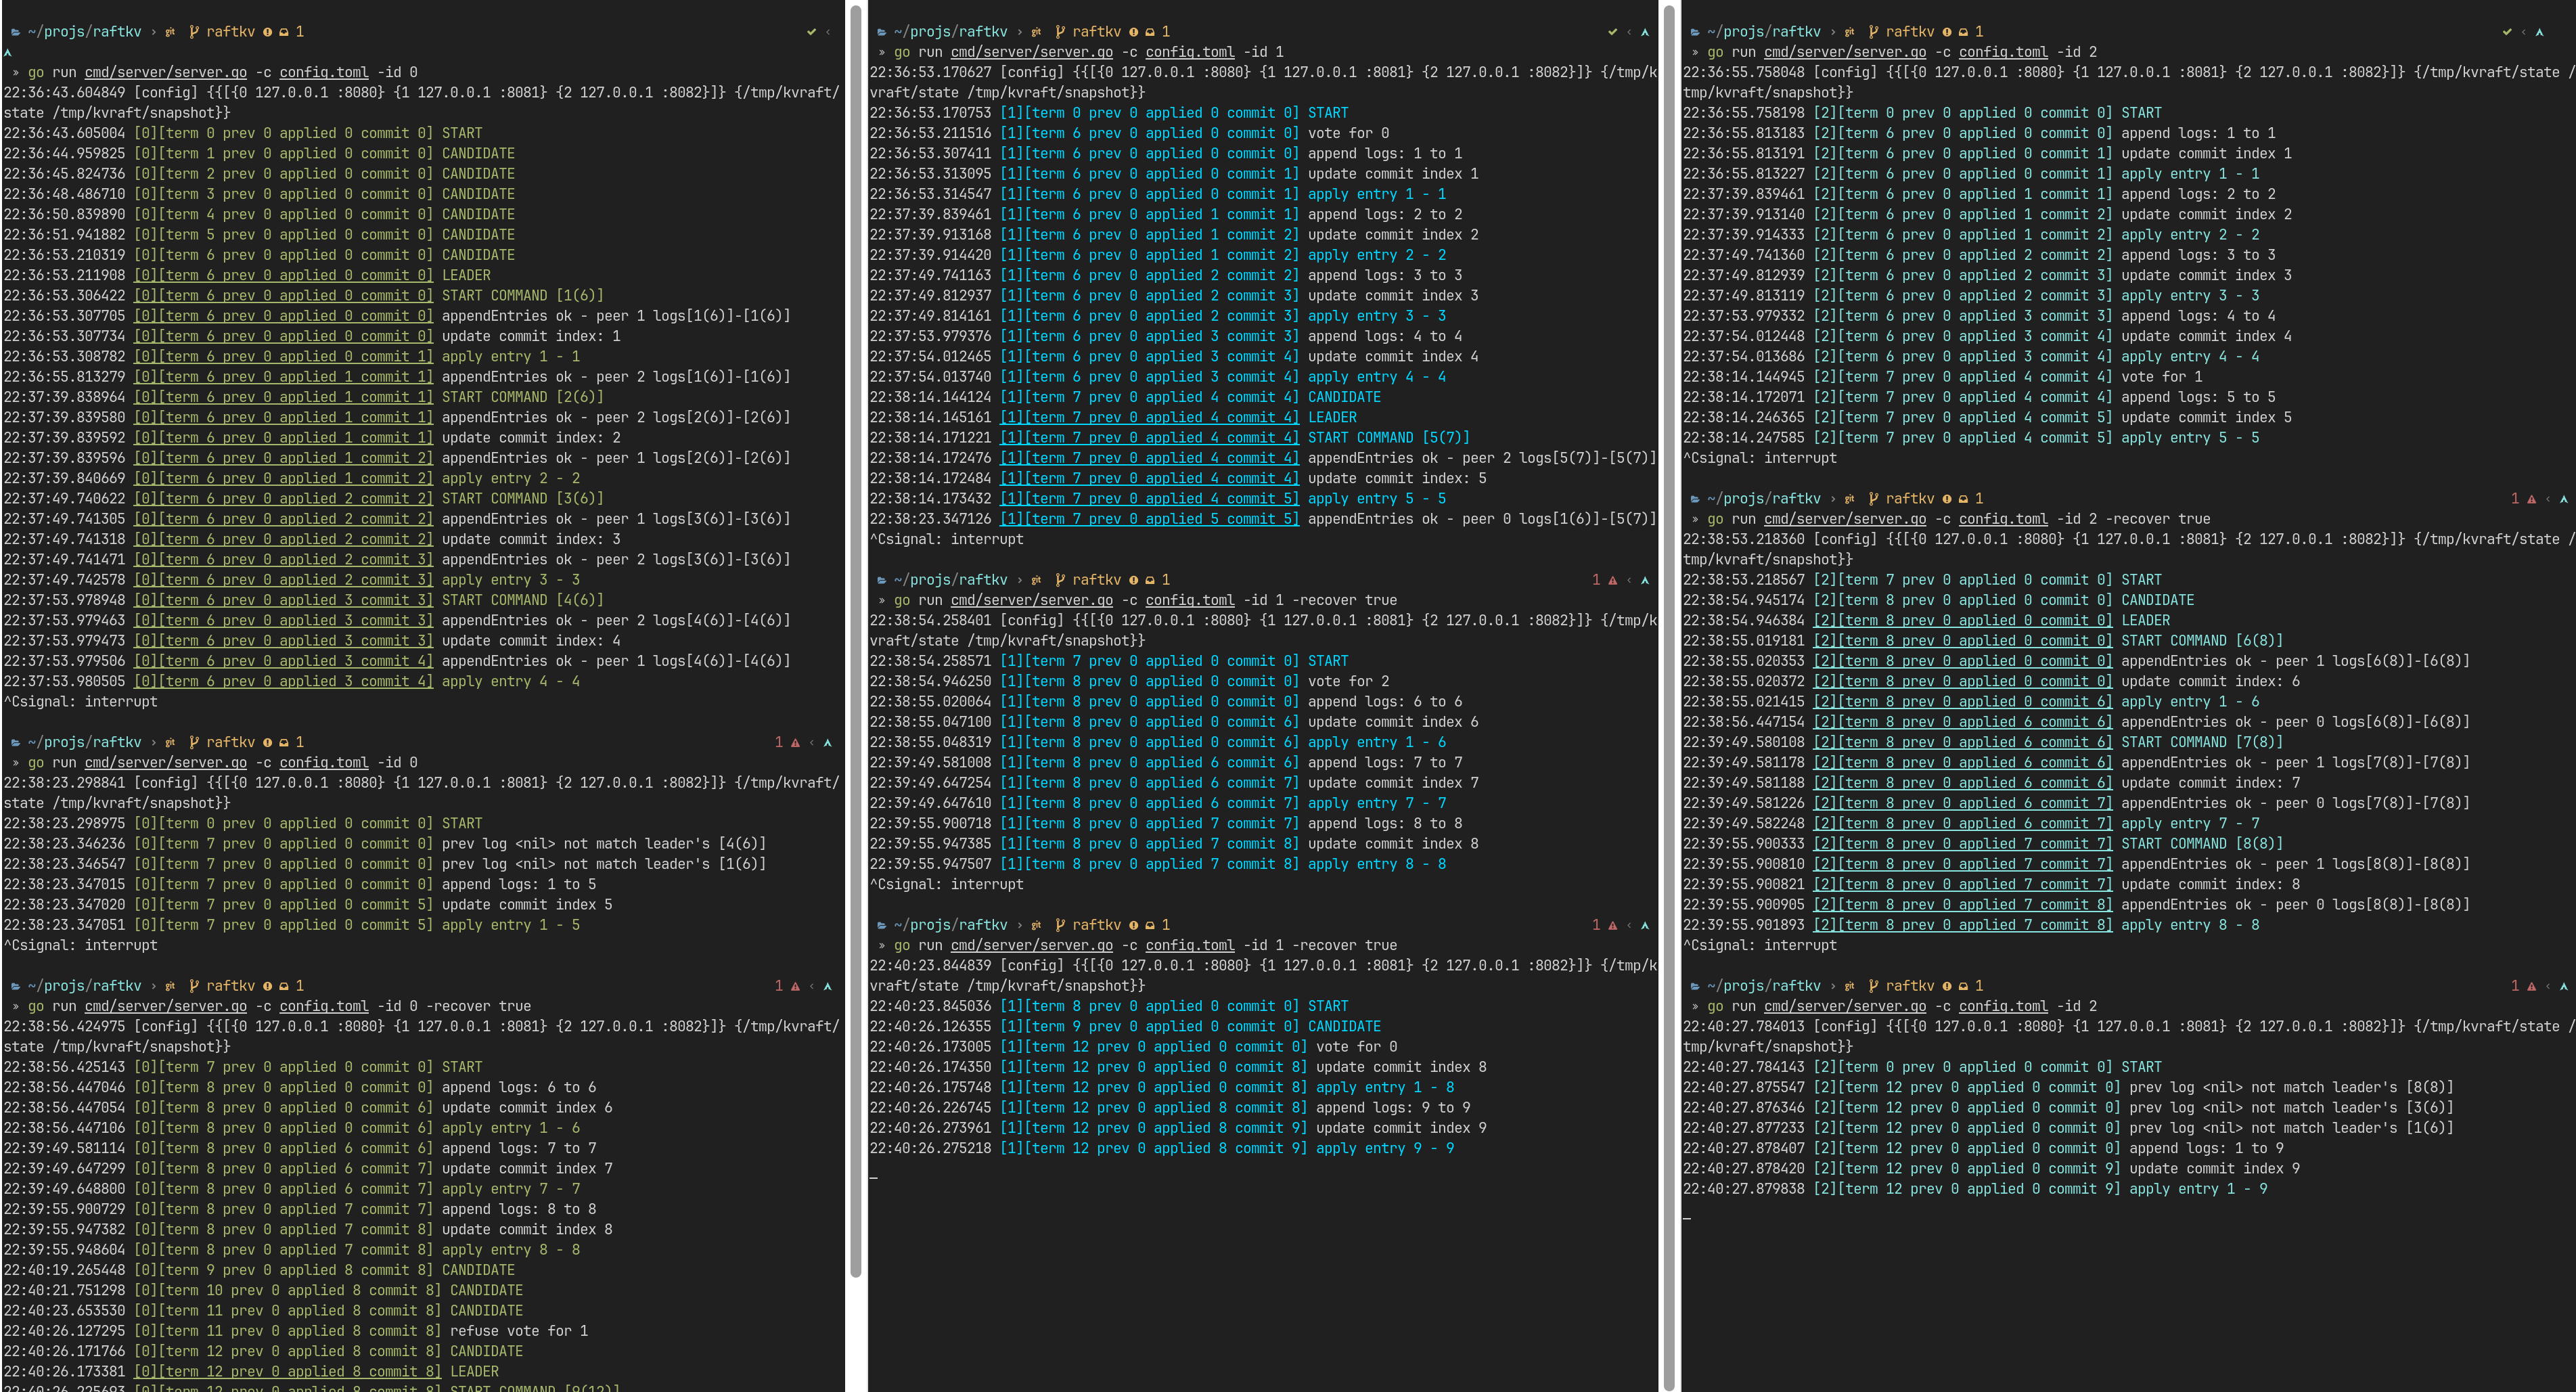
Task: Click the branch icon before raftkv in left pane's top prompt
Action: (x=194, y=32)
